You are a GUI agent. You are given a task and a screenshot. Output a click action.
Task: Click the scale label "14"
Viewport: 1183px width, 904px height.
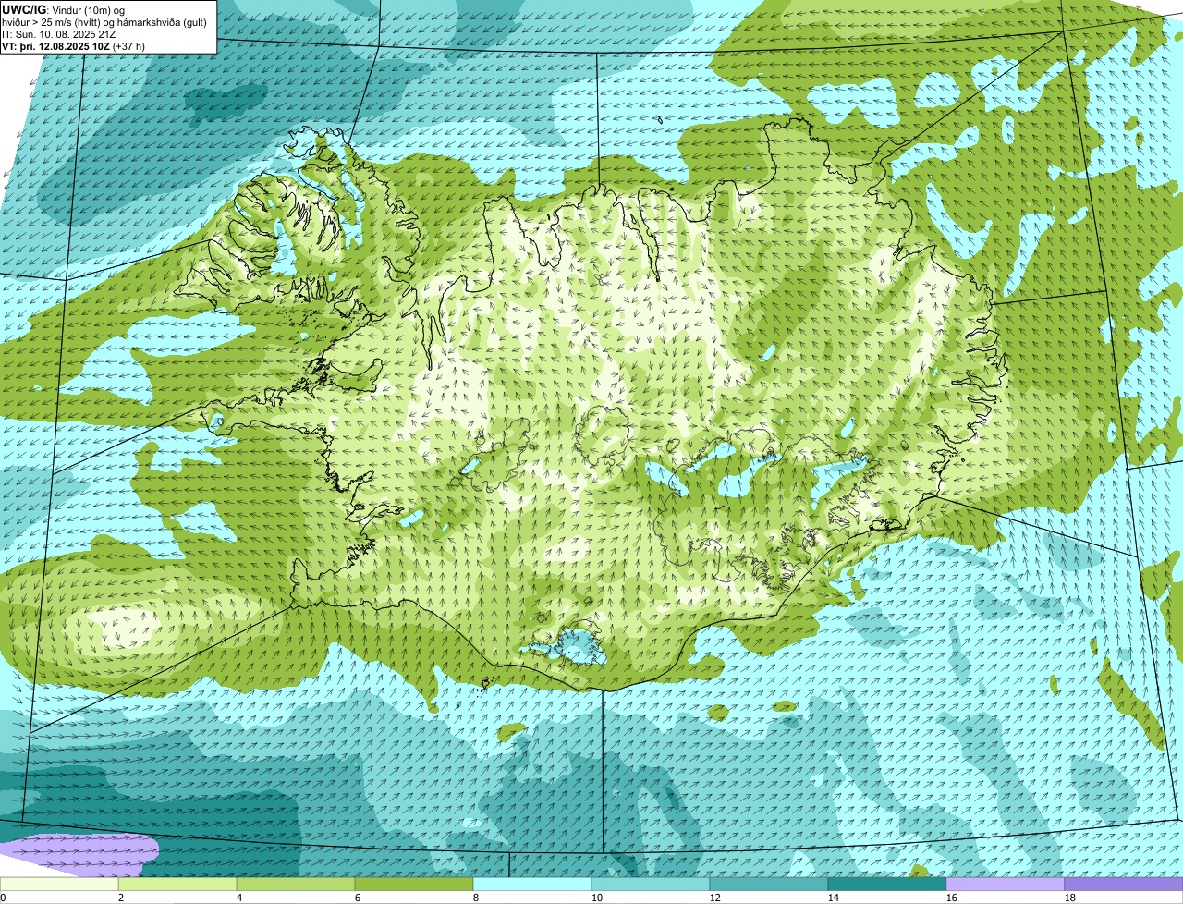coord(834,898)
